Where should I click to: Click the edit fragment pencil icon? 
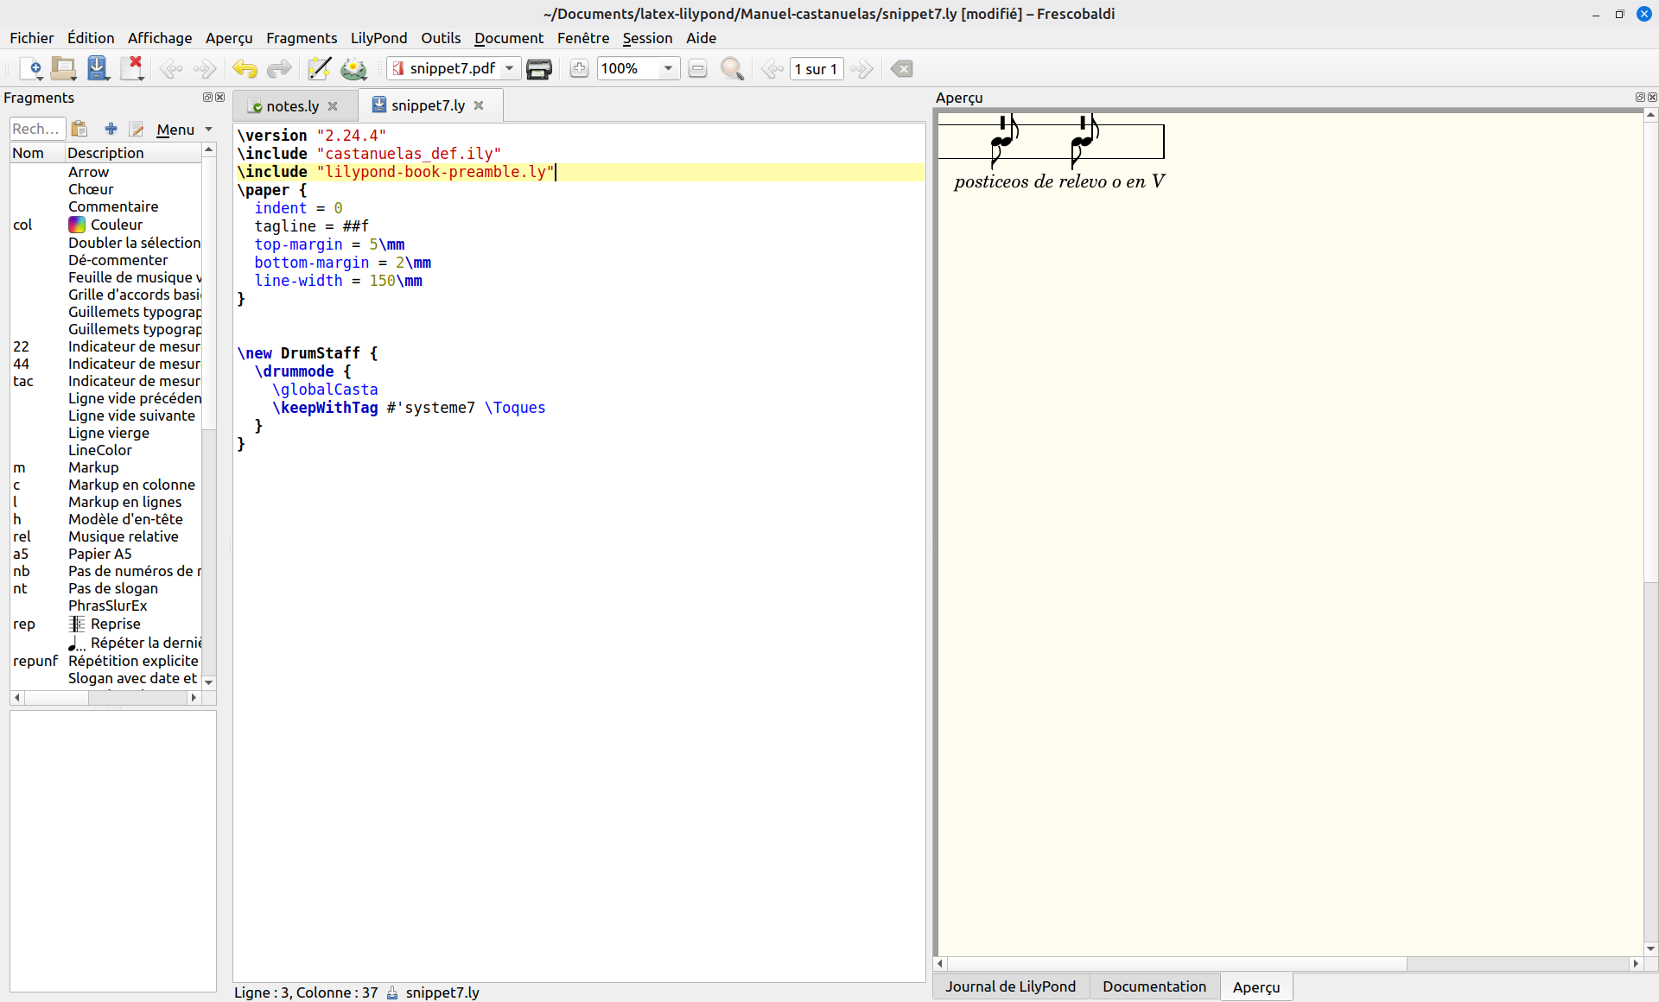click(x=137, y=129)
